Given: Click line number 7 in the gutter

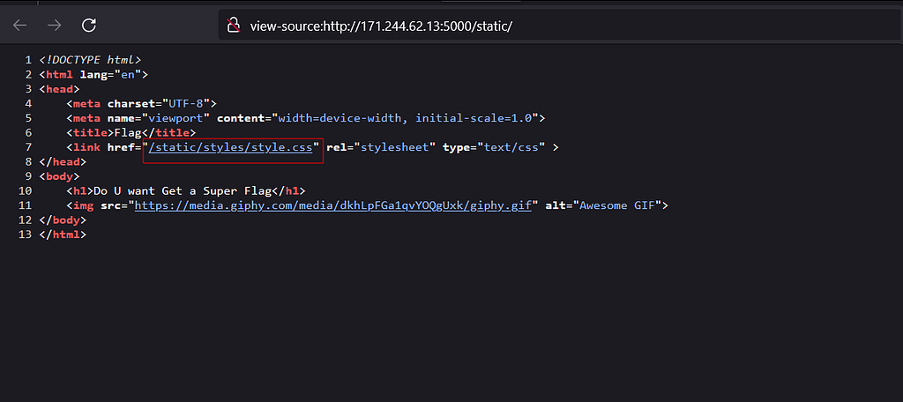Looking at the screenshot, I should (x=28, y=147).
